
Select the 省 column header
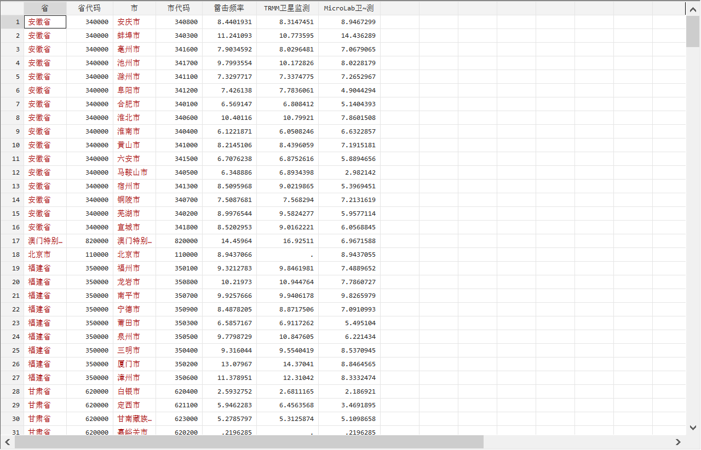(x=45, y=8)
